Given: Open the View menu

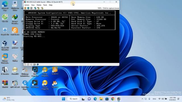Looking at the screenshot, I should point(33,5).
